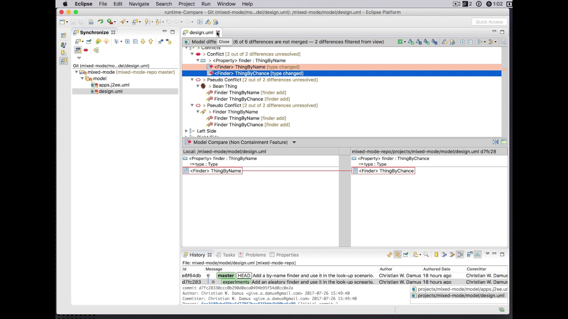568x319 pixels.
Task: Go to next change in Synchronize view
Action: [143, 41]
